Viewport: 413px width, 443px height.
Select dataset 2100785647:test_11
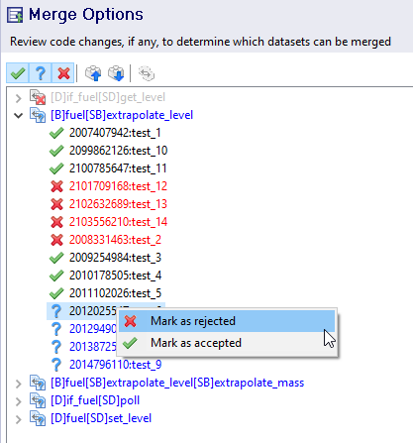click(x=118, y=168)
